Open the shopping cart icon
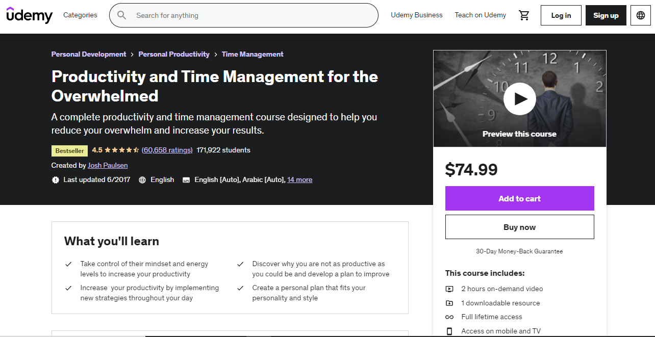Screen dimensions: 655x337 coord(524,15)
